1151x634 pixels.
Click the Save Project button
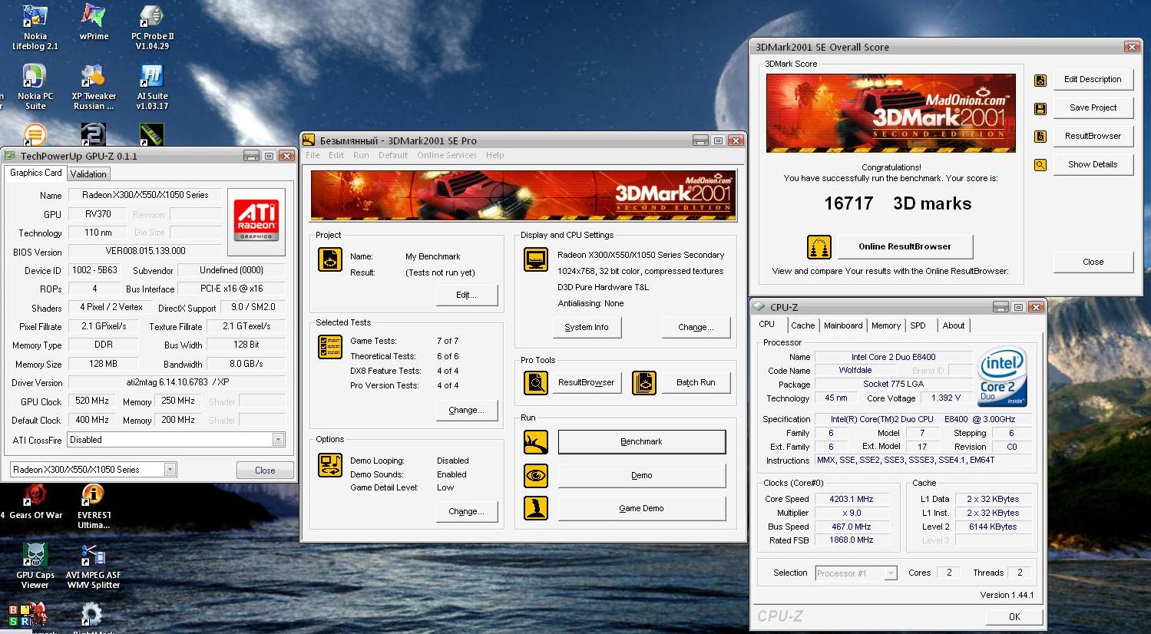pos(1093,107)
